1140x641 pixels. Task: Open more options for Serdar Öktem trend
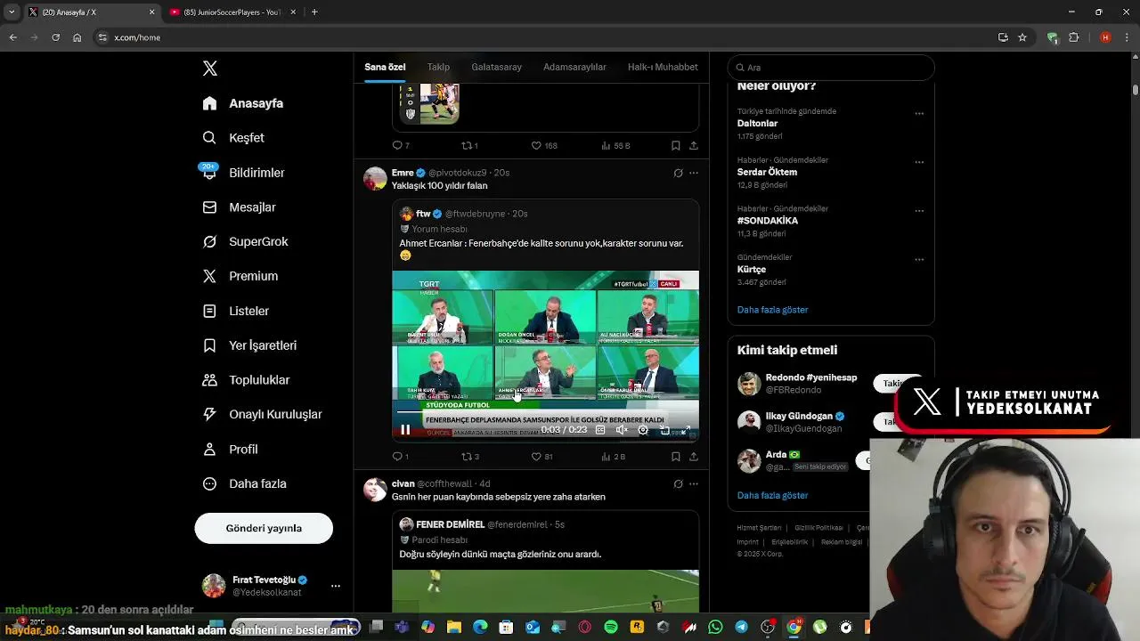pyautogui.click(x=919, y=163)
